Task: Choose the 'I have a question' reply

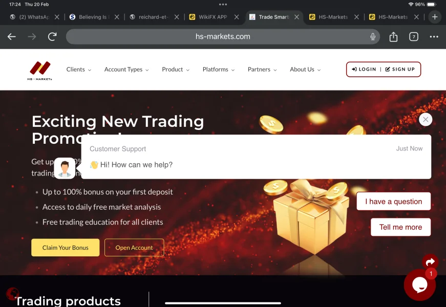Action: [394, 202]
